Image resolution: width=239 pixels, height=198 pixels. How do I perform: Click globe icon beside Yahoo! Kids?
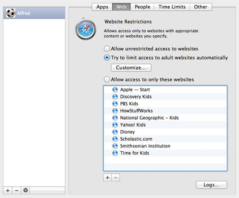coord(115,125)
